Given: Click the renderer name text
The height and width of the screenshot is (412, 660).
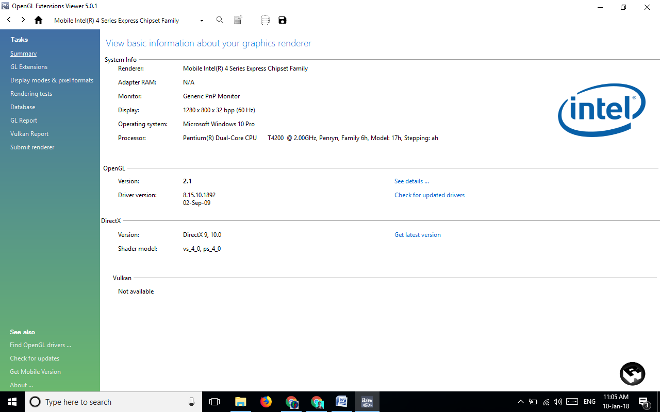Looking at the screenshot, I should 245,68.
